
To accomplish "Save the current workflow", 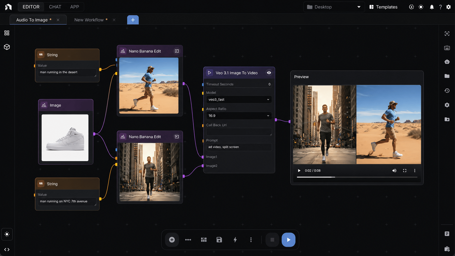I will (219, 240).
